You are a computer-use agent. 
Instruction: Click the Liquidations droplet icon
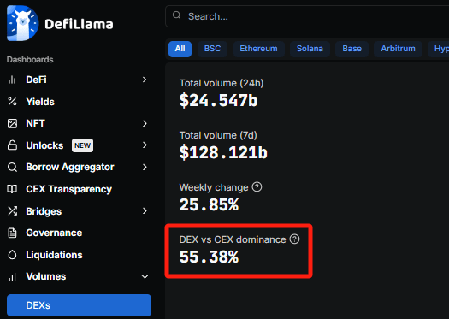pos(12,255)
